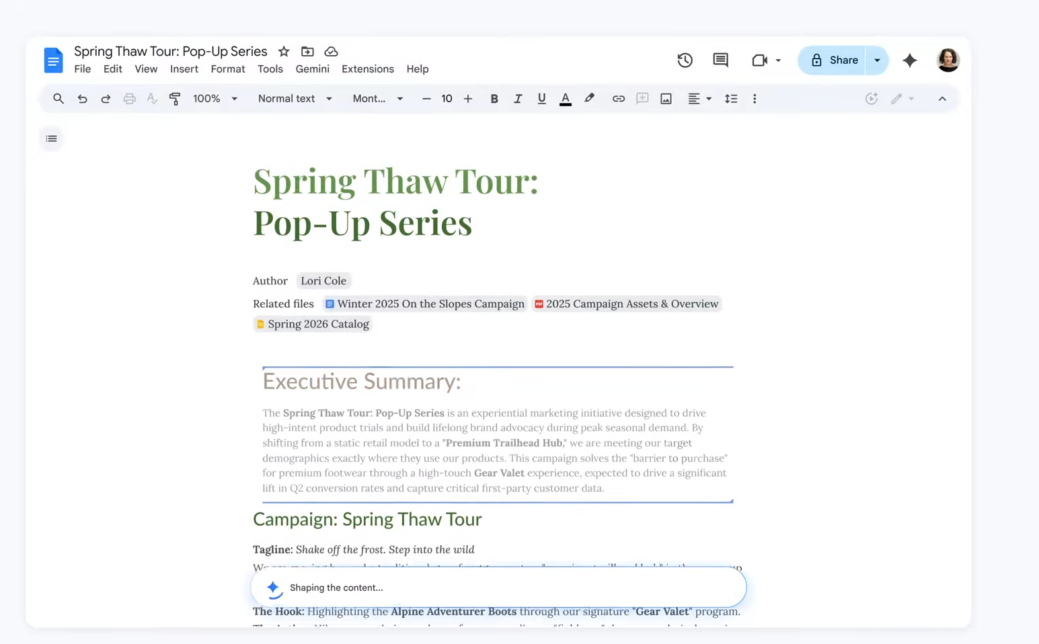Star the Spring Thaw Tour document
Viewport: 1039px width, 644px height.
click(284, 52)
